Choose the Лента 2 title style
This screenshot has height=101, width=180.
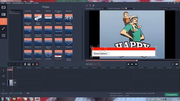coord(58,18)
